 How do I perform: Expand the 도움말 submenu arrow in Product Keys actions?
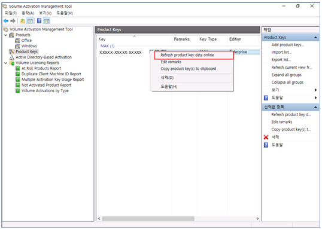tap(315, 97)
